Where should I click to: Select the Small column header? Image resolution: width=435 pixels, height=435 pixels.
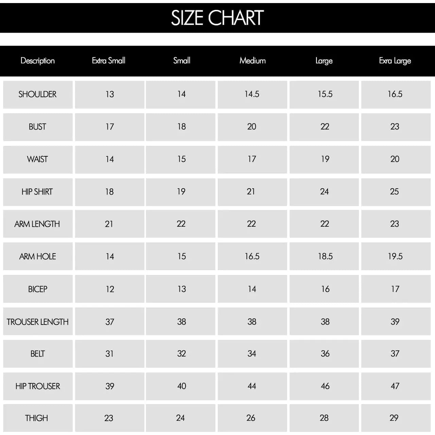click(182, 61)
